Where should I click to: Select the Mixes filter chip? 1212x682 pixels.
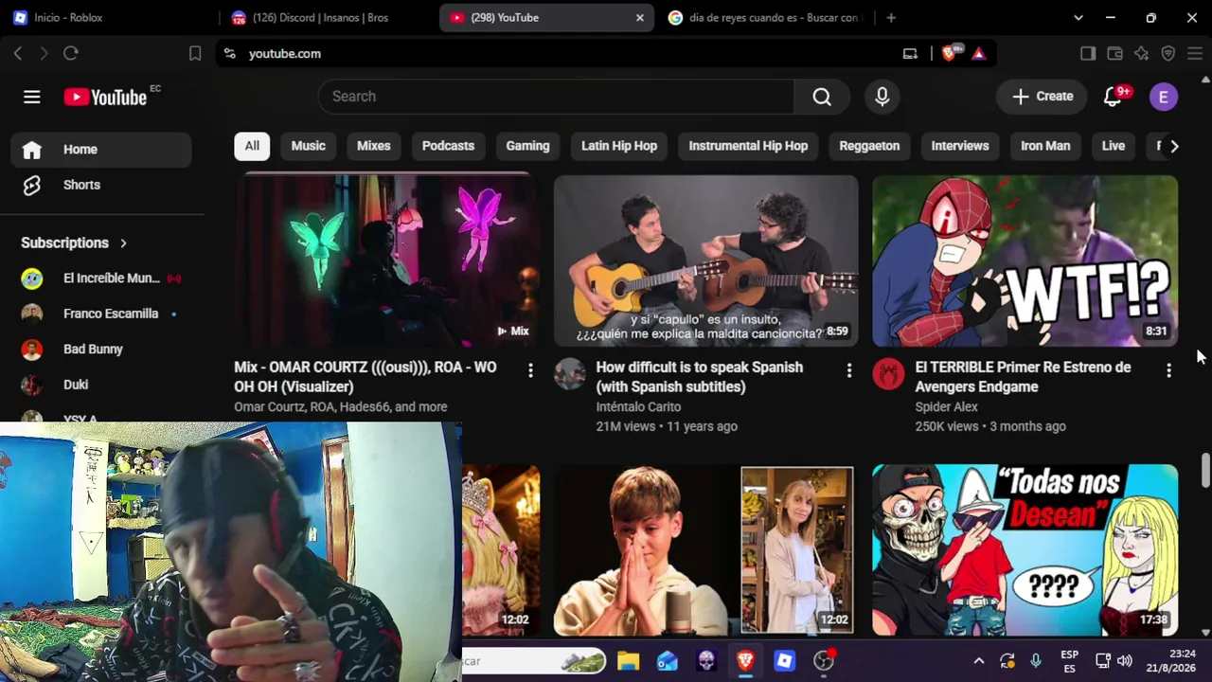coord(374,146)
